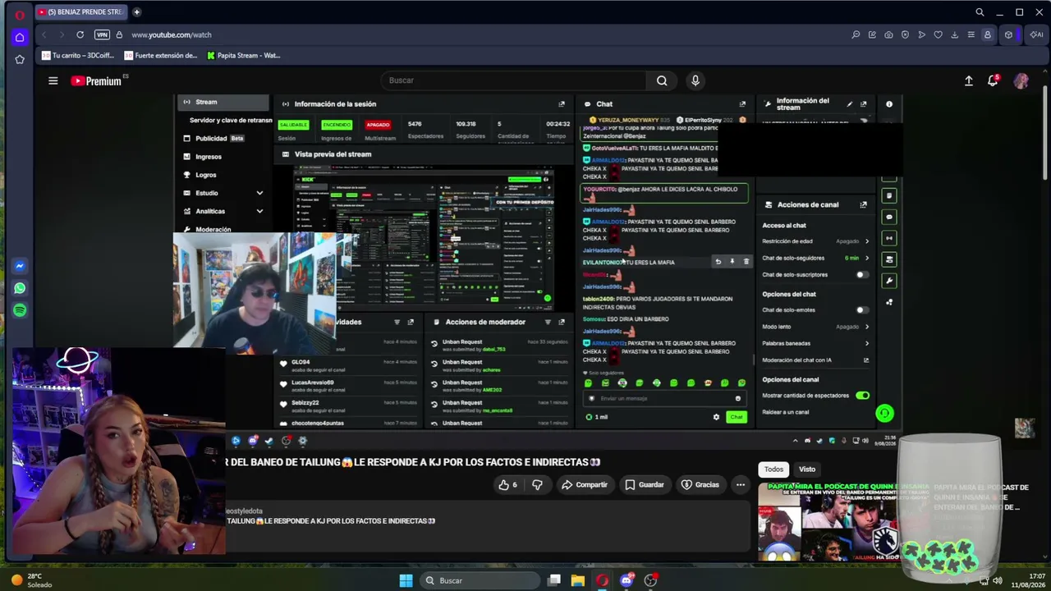
Task: Toggle Chat de solo-suscriptores switch
Action: click(862, 275)
